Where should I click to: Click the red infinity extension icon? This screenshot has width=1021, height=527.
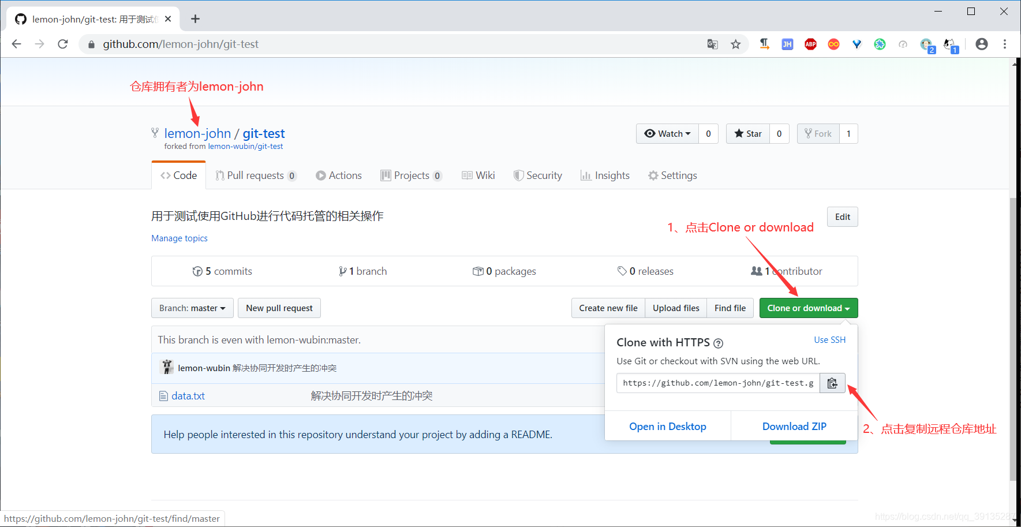tap(833, 44)
